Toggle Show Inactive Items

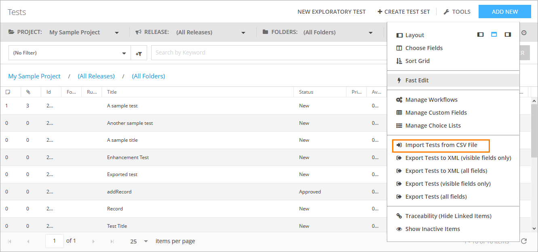(432, 229)
